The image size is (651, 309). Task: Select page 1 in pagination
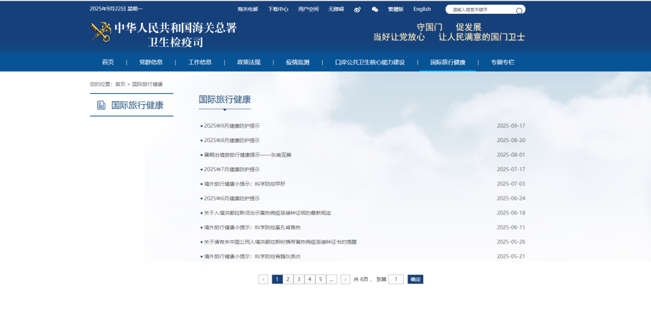point(277,279)
